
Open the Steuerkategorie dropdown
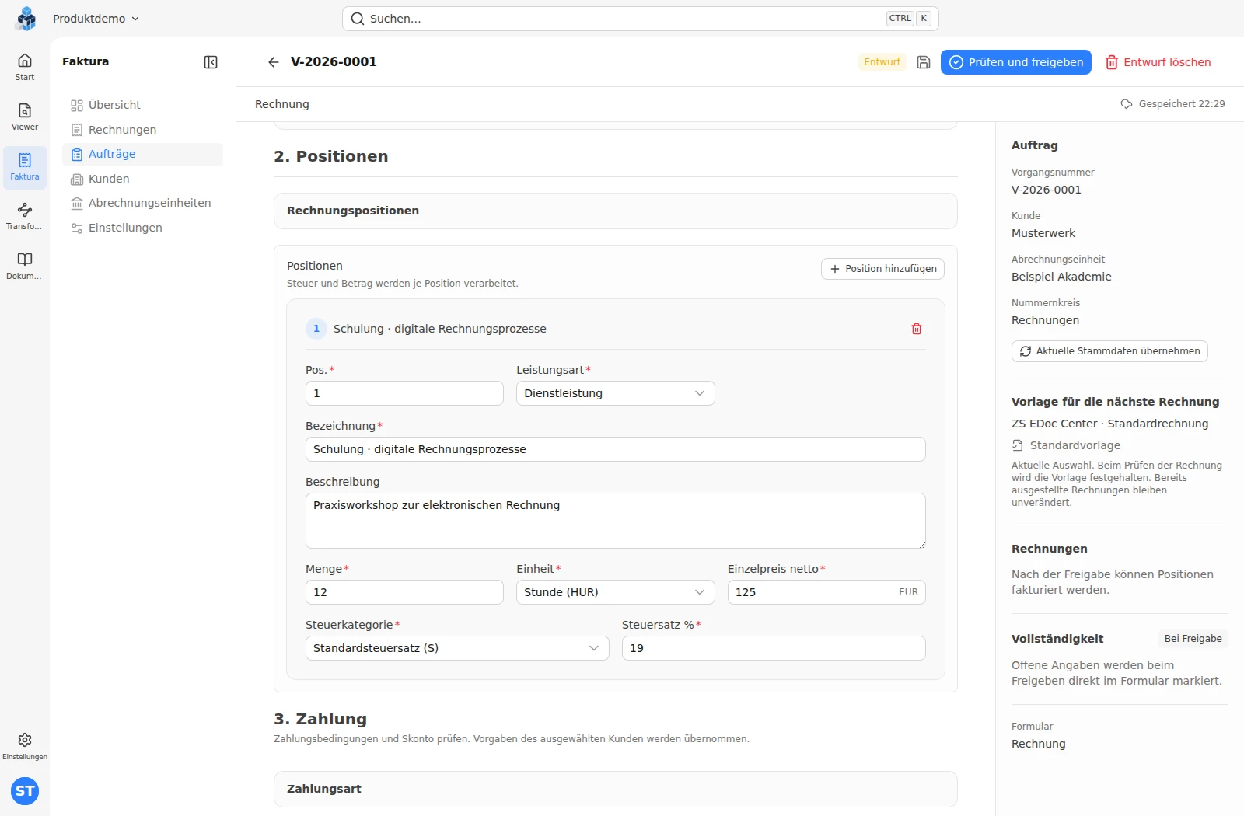[457, 648]
